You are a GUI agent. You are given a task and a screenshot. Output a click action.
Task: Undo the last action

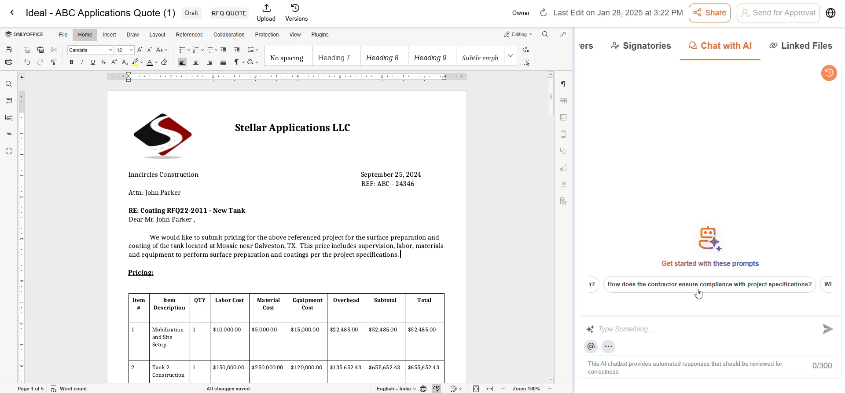27,62
